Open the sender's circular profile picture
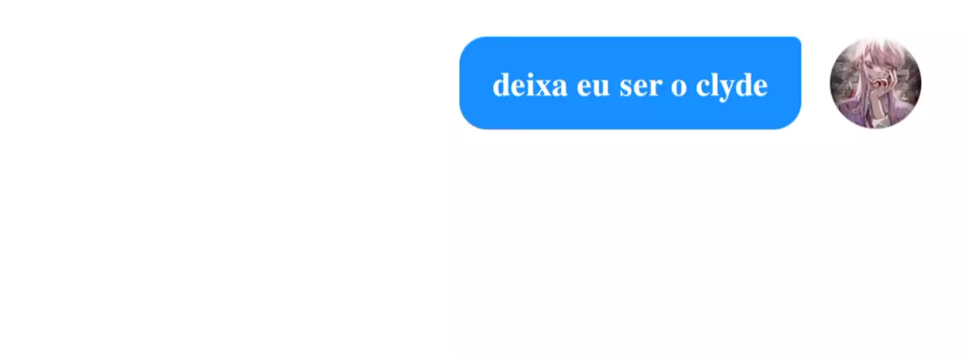Screen dimensions: 967x356 [x=875, y=83]
